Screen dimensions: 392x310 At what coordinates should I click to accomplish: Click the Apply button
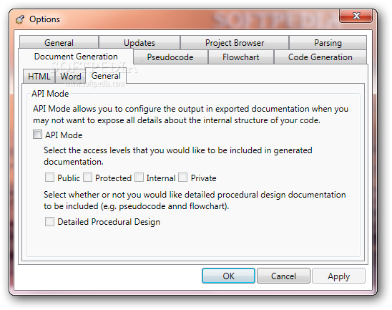tap(339, 276)
